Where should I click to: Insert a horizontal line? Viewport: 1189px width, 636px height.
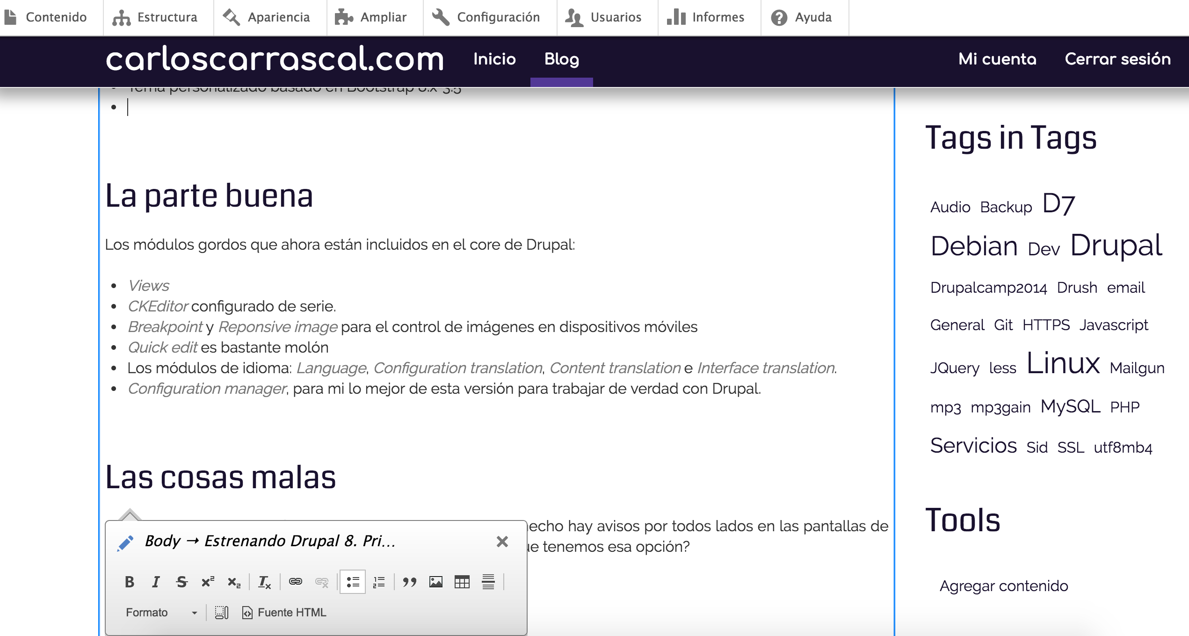488,582
